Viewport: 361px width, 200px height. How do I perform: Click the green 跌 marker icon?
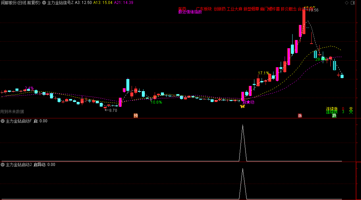point(334,115)
